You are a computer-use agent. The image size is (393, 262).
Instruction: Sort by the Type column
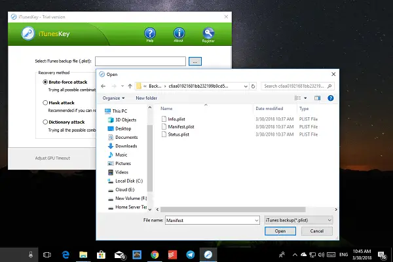tap(304, 109)
